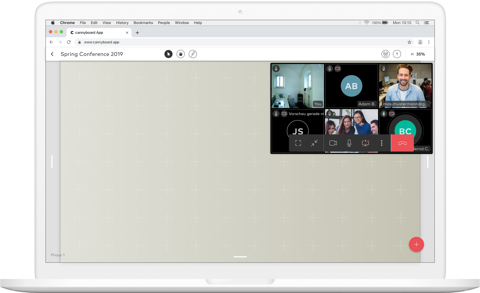Open the File menu
This screenshot has width=480, height=293.
(x=83, y=23)
